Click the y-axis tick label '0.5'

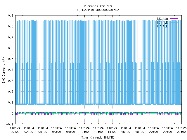(x=11, y=59)
